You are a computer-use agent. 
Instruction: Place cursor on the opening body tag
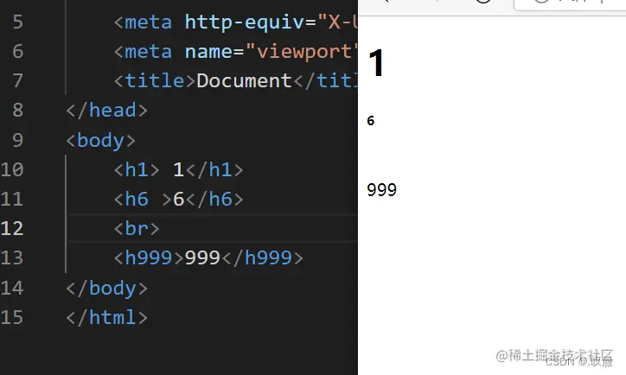click(x=100, y=140)
